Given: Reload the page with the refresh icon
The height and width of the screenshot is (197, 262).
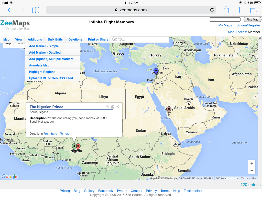Looking at the screenshot, I should pos(212,10).
